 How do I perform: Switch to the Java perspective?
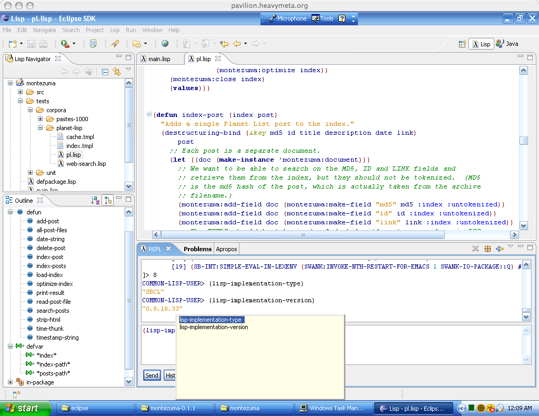point(507,44)
